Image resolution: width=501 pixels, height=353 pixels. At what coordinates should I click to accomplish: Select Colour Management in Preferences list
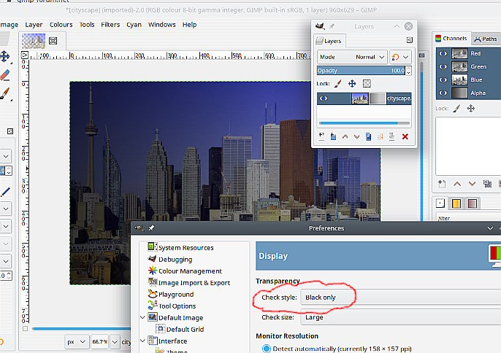(189, 271)
